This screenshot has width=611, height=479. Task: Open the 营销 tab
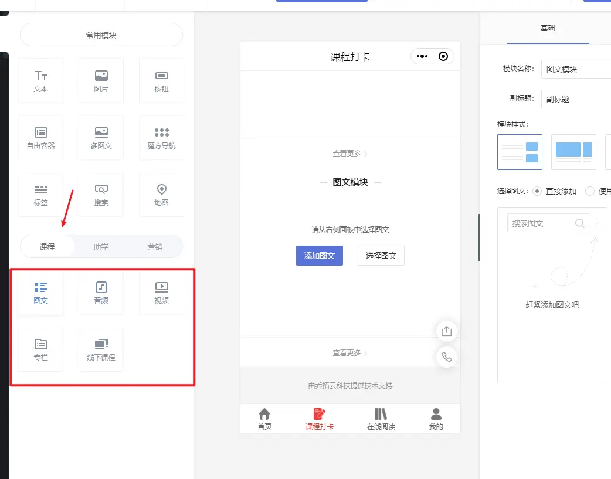coord(155,247)
